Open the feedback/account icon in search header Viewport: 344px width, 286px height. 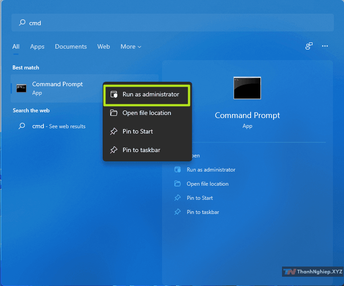tap(309, 46)
